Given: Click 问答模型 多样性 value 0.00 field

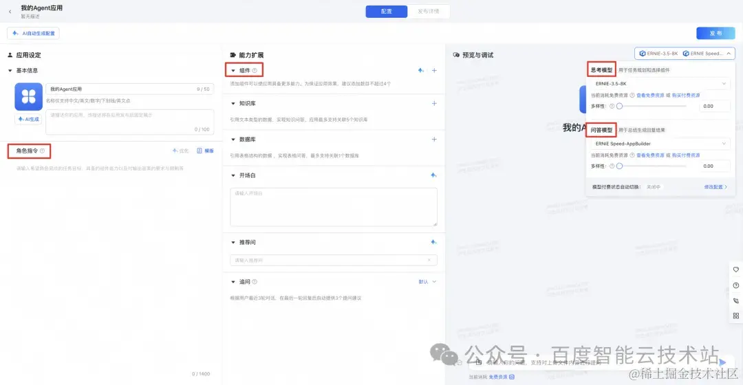Looking at the screenshot, I should [x=715, y=166].
